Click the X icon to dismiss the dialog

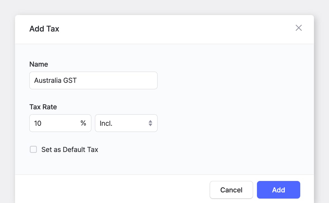299,28
